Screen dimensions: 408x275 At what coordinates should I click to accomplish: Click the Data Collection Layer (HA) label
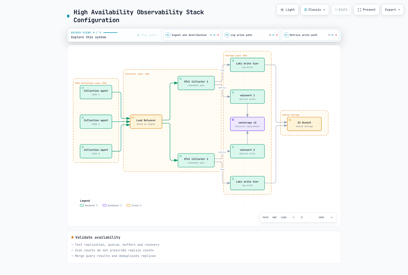[x=91, y=83]
